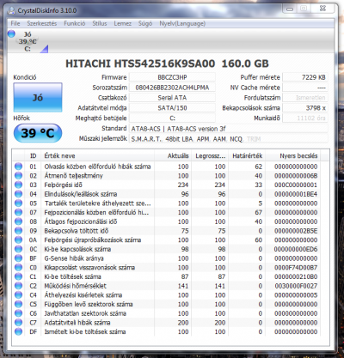The height and width of the screenshot is (358, 344).
Task: Click status orb for attribute 02 row
Action: [18, 175]
